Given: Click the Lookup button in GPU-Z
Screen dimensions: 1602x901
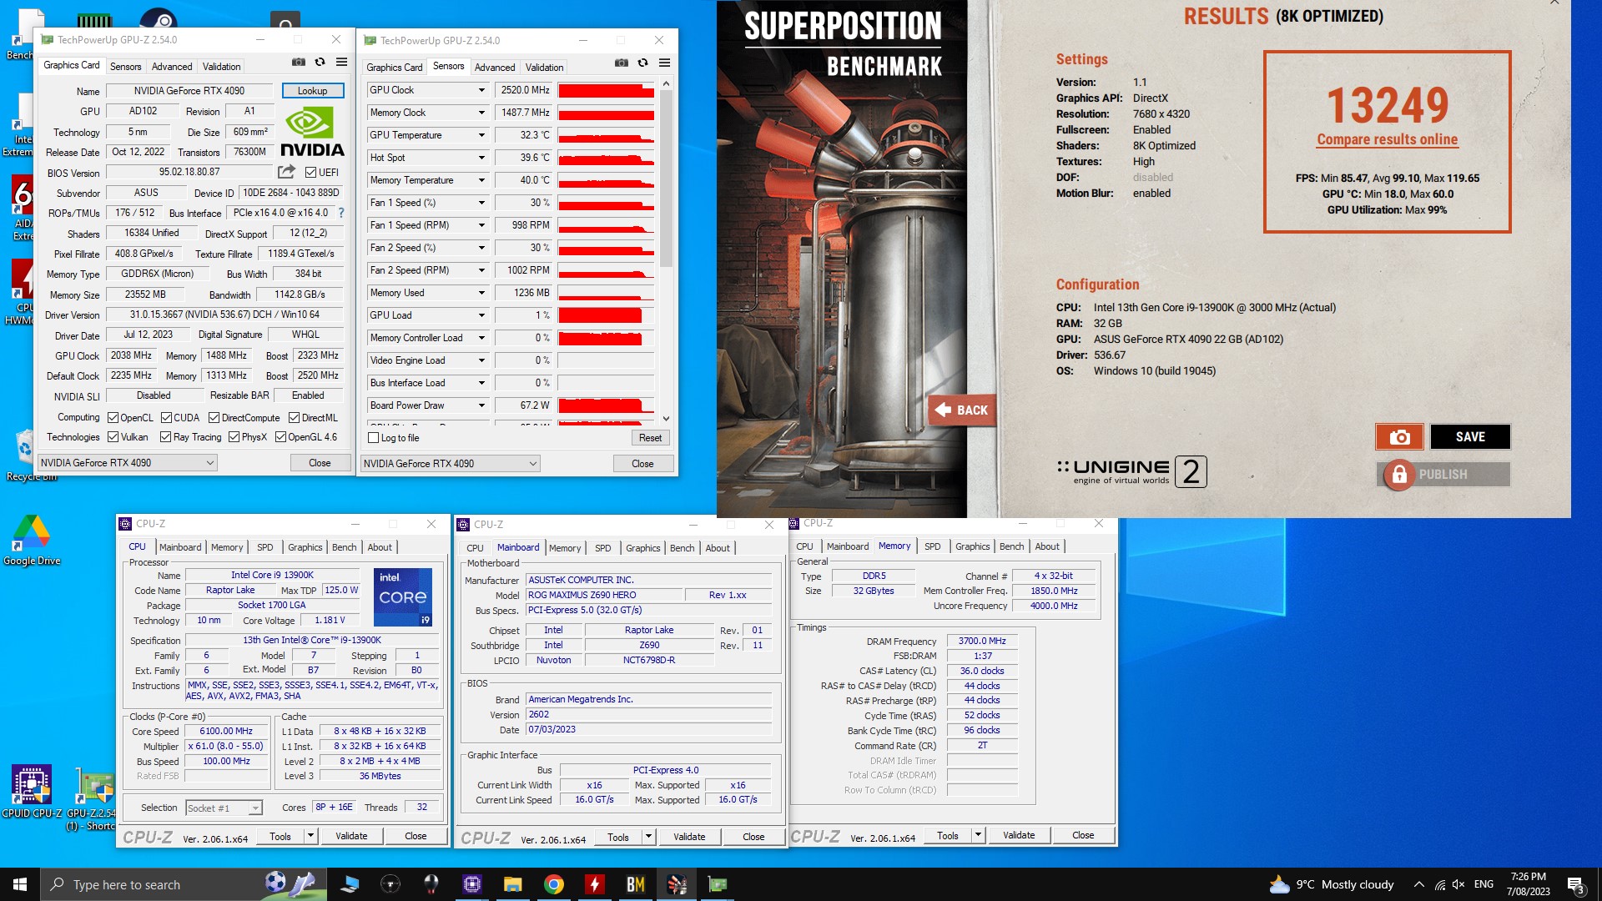Looking at the screenshot, I should tap(313, 91).
